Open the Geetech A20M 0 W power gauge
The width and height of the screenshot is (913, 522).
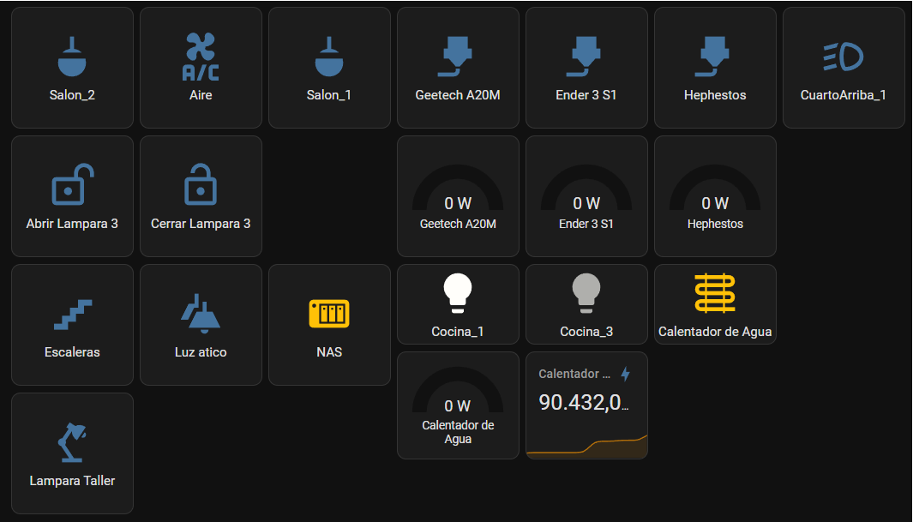pos(458,189)
